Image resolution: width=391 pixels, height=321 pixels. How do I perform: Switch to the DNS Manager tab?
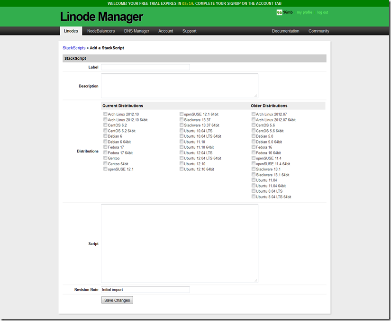coord(136,31)
